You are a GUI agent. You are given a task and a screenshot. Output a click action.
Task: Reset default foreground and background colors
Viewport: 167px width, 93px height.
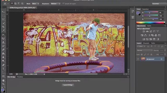point(2,87)
